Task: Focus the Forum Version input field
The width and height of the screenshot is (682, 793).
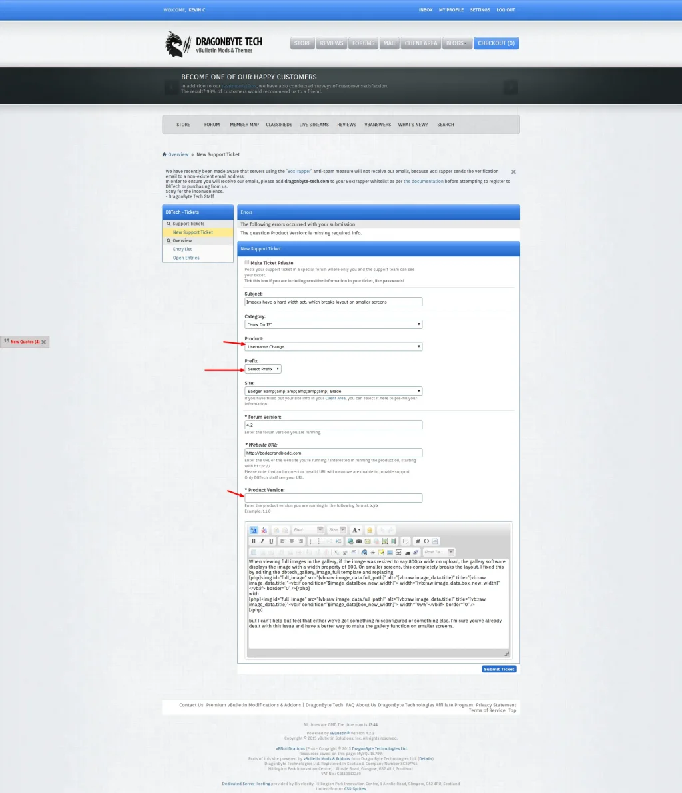Action: tap(334, 425)
